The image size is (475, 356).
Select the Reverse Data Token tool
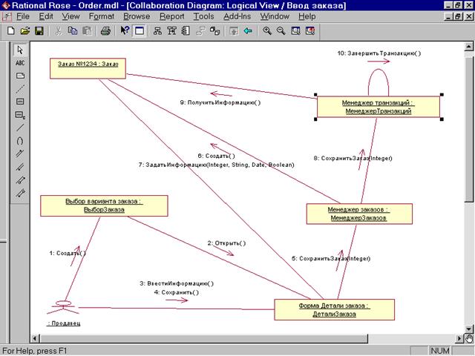click(20, 193)
